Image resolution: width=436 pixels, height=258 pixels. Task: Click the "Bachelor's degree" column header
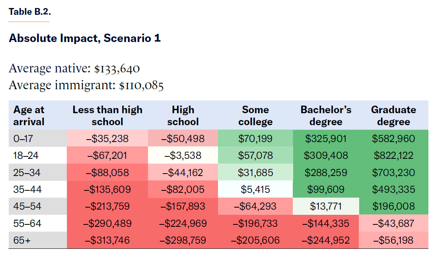click(x=326, y=116)
